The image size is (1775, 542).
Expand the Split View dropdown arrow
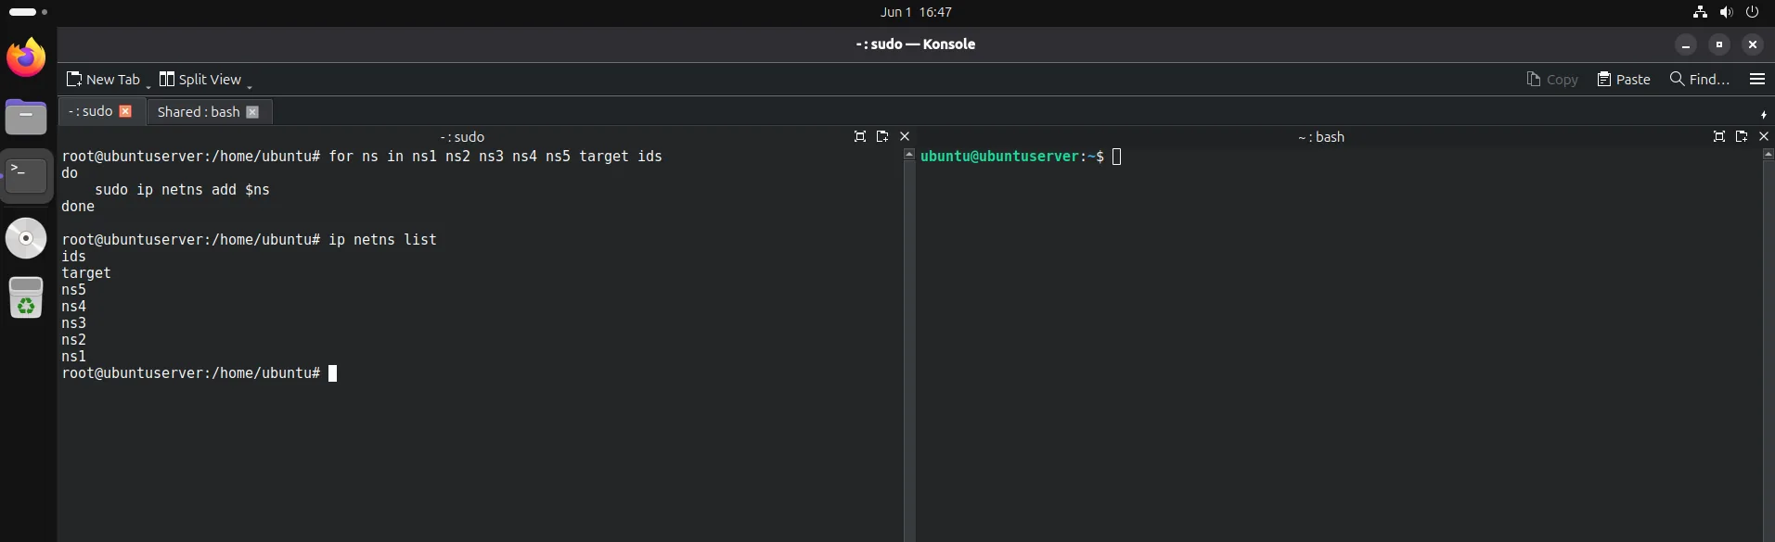point(250,85)
